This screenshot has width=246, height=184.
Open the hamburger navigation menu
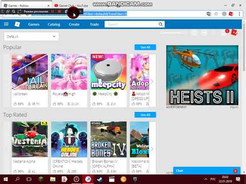coord(6,24)
